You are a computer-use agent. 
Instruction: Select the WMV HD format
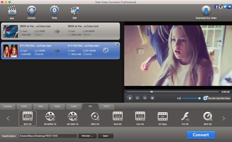tap(95, 118)
